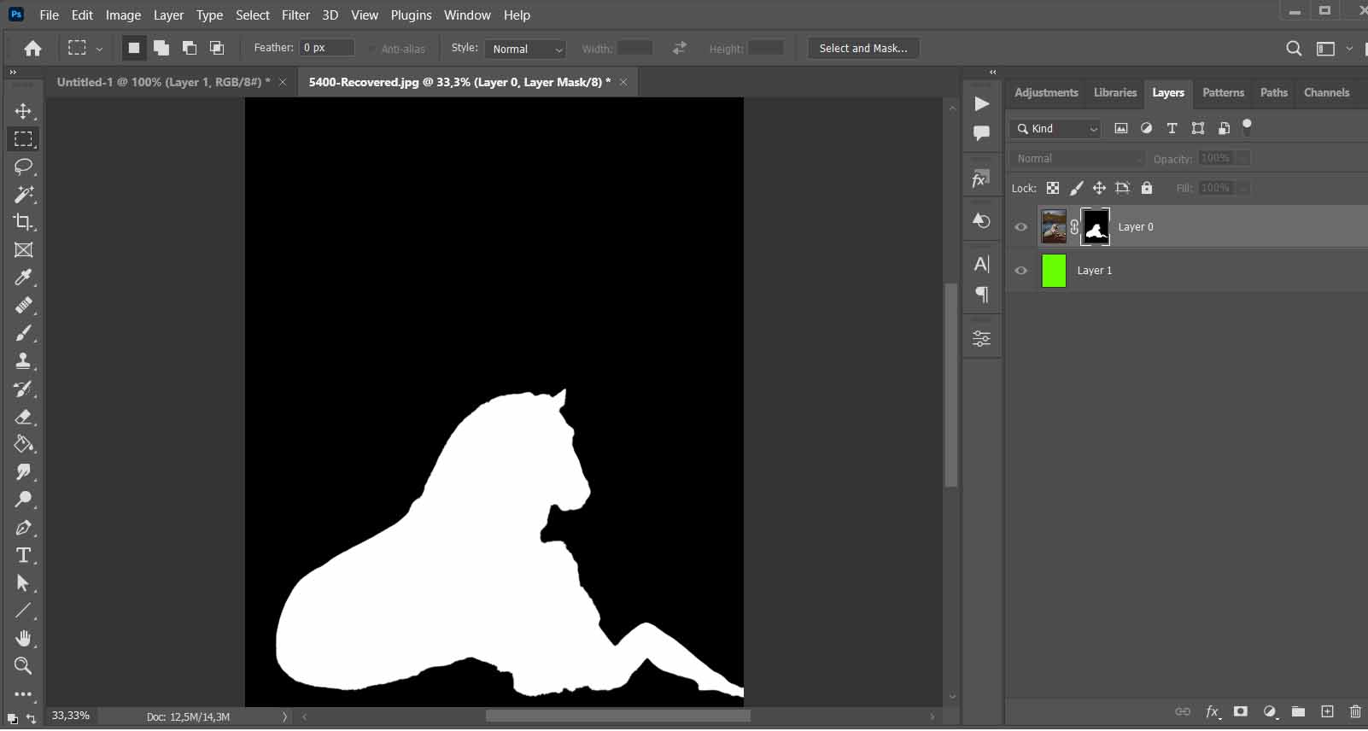Select the Lasso tool
1368x731 pixels.
click(23, 167)
